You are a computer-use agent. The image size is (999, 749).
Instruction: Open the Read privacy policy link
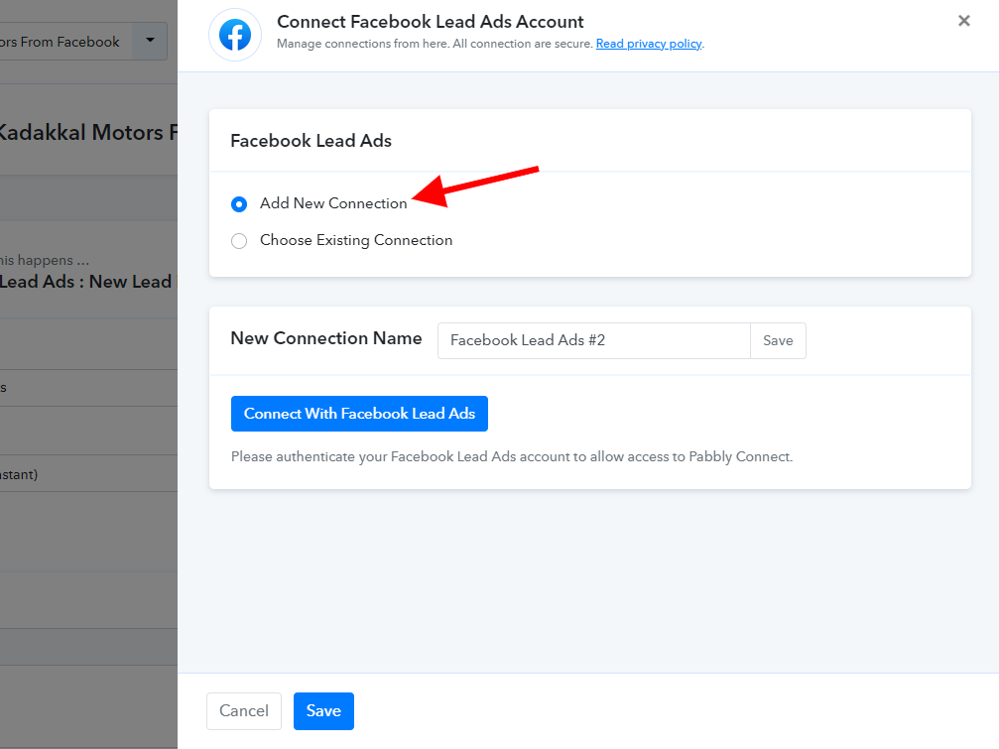(648, 44)
